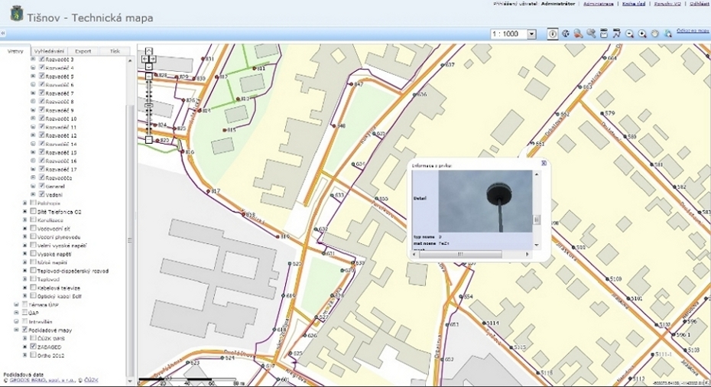This screenshot has width=711, height=387.
Task: Open the Administrace link in the header
Action: click(x=601, y=4)
